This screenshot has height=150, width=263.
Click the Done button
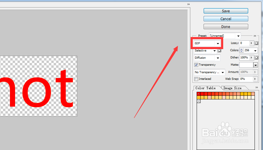[x=226, y=27]
